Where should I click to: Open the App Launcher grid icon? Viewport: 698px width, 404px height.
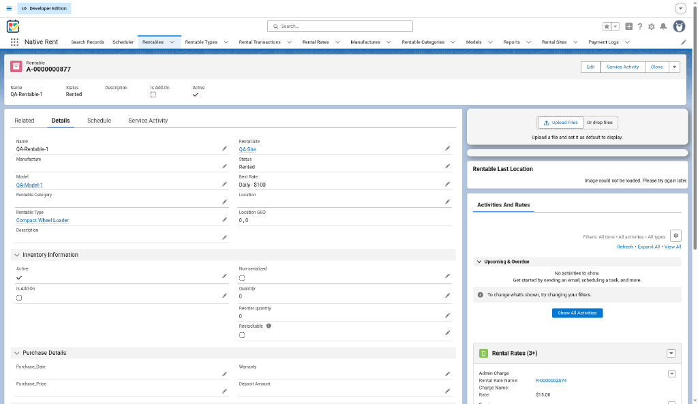(14, 42)
